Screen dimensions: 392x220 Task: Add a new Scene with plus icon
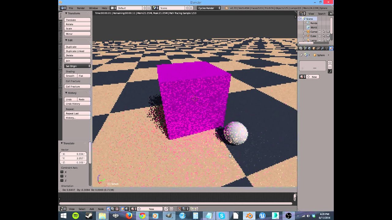(x=187, y=8)
